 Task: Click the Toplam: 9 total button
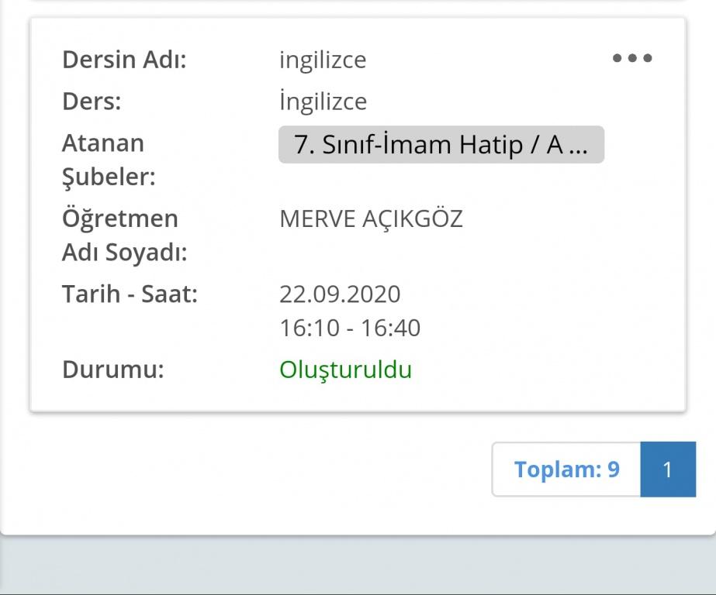pyautogui.click(x=566, y=469)
